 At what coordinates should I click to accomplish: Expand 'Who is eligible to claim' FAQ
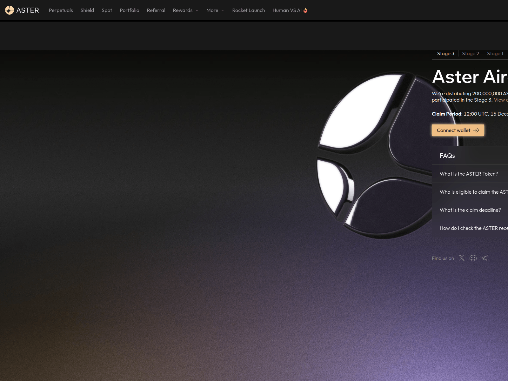coord(470,192)
